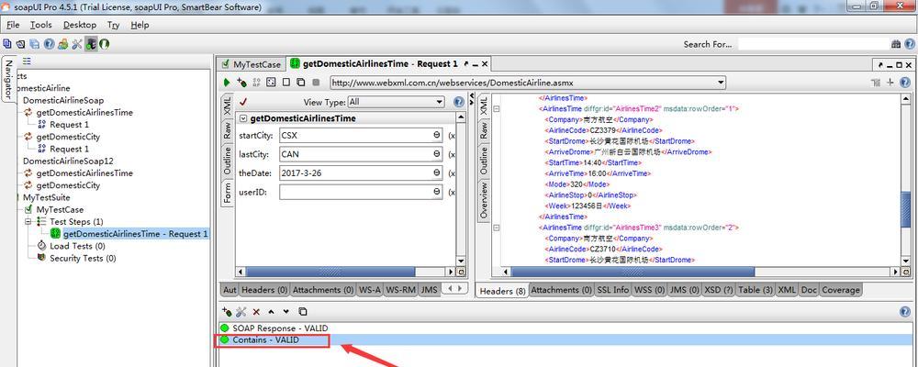Open the Try menu
Screen dimensions: 918x367
114,25
